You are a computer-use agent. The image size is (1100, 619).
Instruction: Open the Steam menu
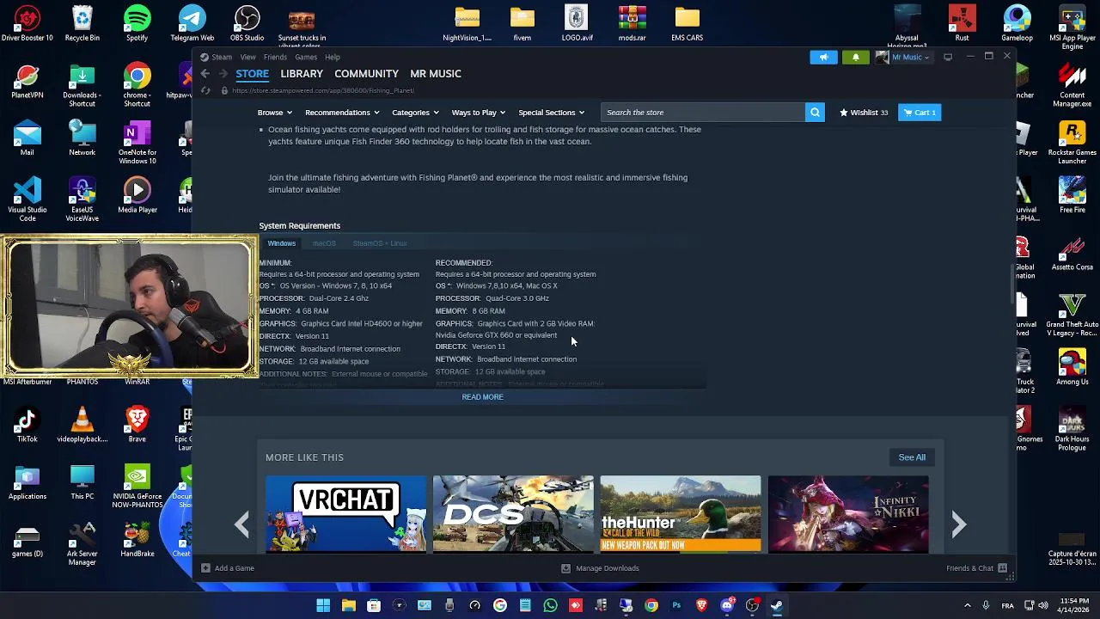222,58
